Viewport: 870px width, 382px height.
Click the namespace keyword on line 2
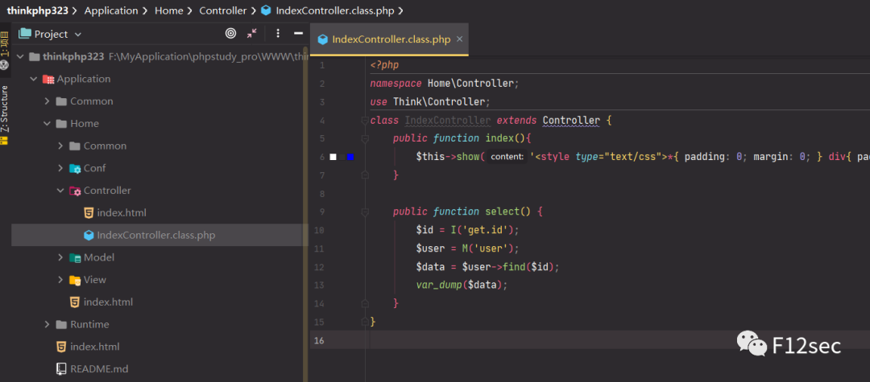click(396, 84)
